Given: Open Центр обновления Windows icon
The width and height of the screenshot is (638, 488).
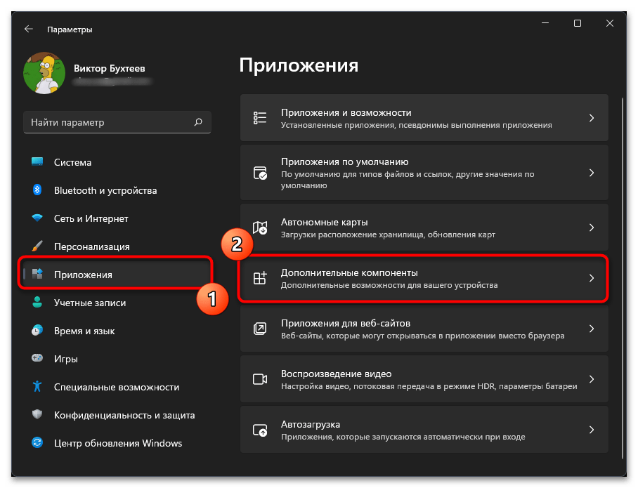Looking at the screenshot, I should pos(37,442).
